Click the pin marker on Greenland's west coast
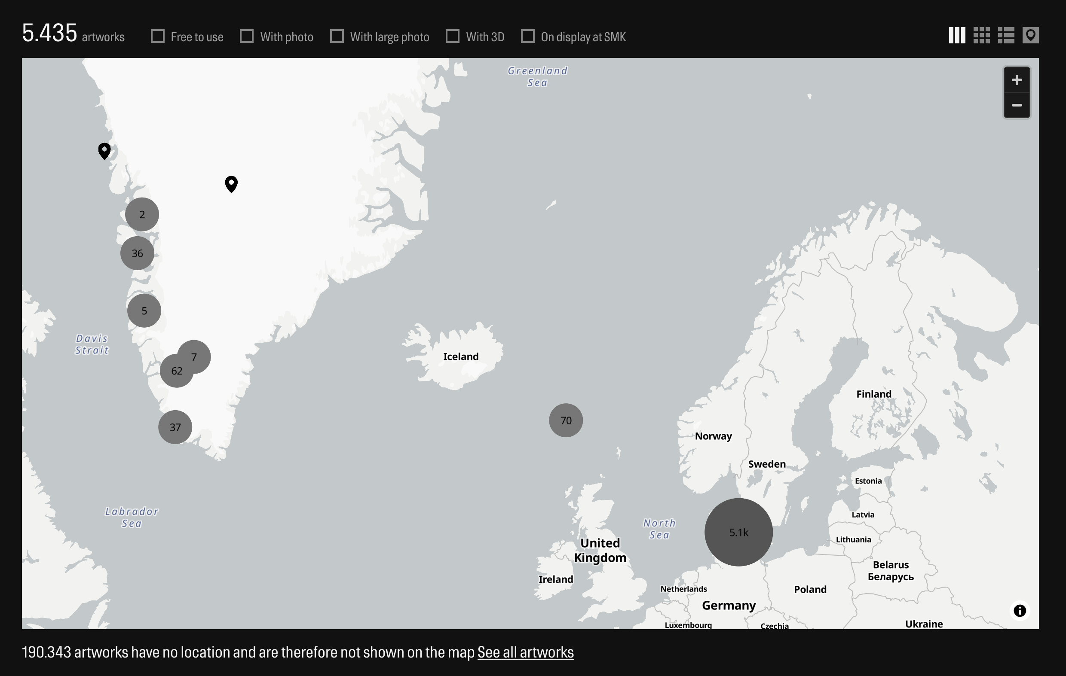The width and height of the screenshot is (1066, 676). 104,150
